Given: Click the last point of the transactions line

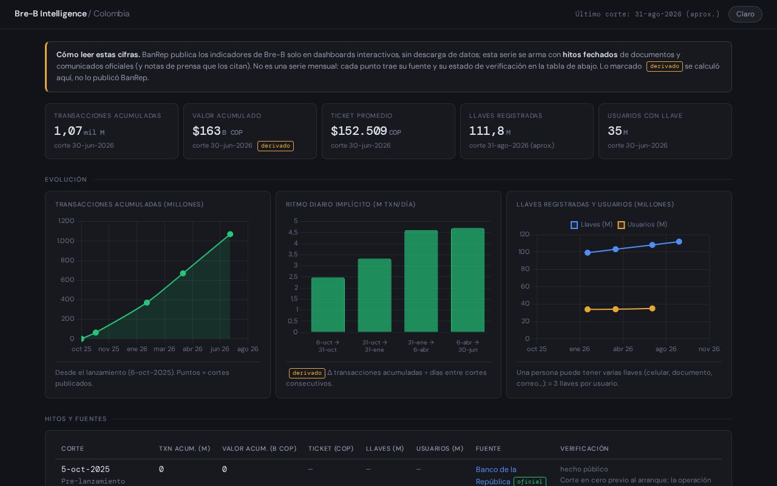Looking at the screenshot, I should point(230,234).
